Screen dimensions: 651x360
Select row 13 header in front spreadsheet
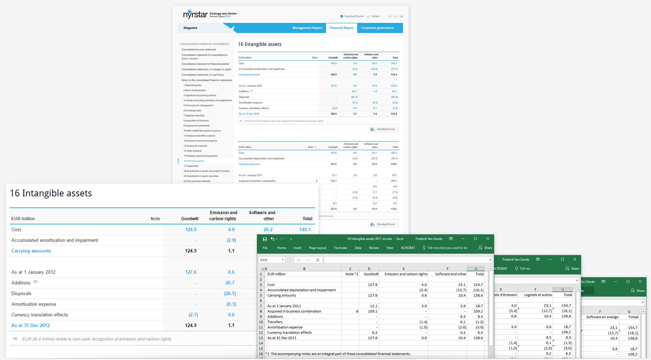[261, 338]
